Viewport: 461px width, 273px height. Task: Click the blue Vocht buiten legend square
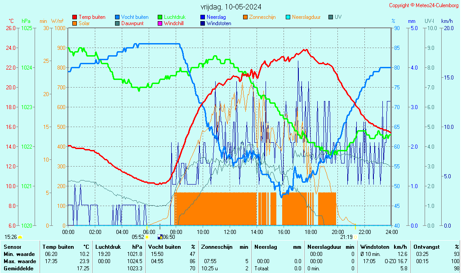117,17
